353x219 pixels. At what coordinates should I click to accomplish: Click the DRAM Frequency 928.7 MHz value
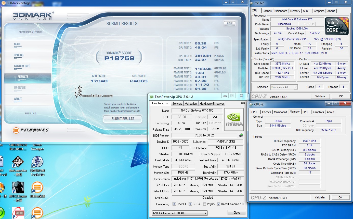309,141
